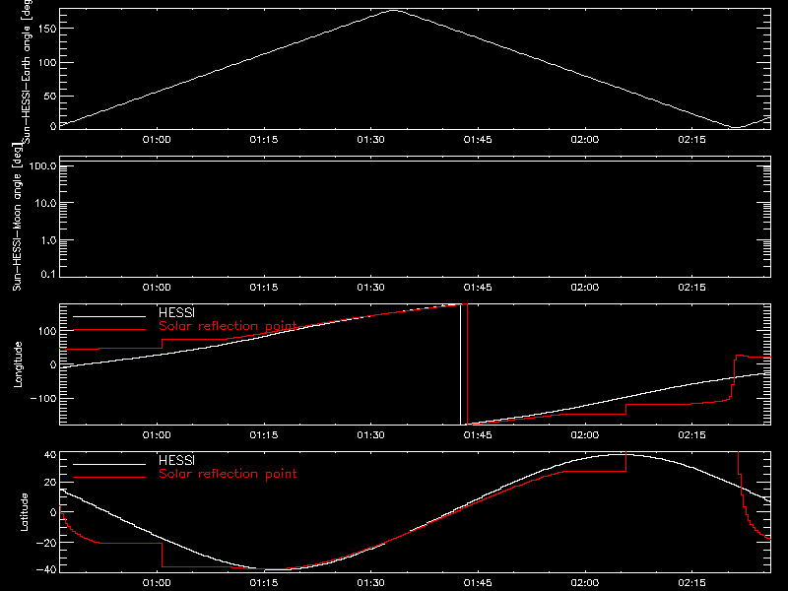Click the -40 tick label on Latitude plot
The image size is (788, 591).
click(46, 570)
